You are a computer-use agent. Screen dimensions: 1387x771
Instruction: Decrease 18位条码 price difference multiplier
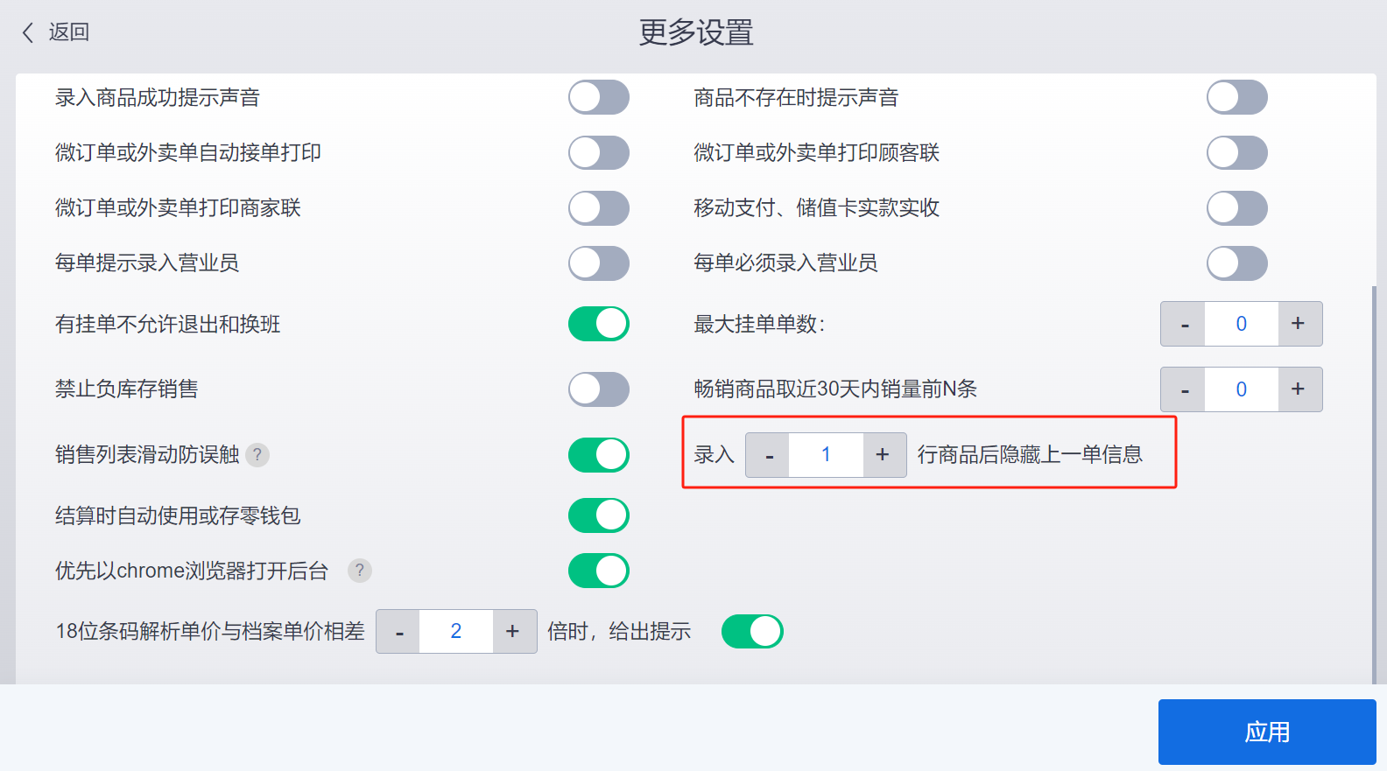(x=398, y=631)
